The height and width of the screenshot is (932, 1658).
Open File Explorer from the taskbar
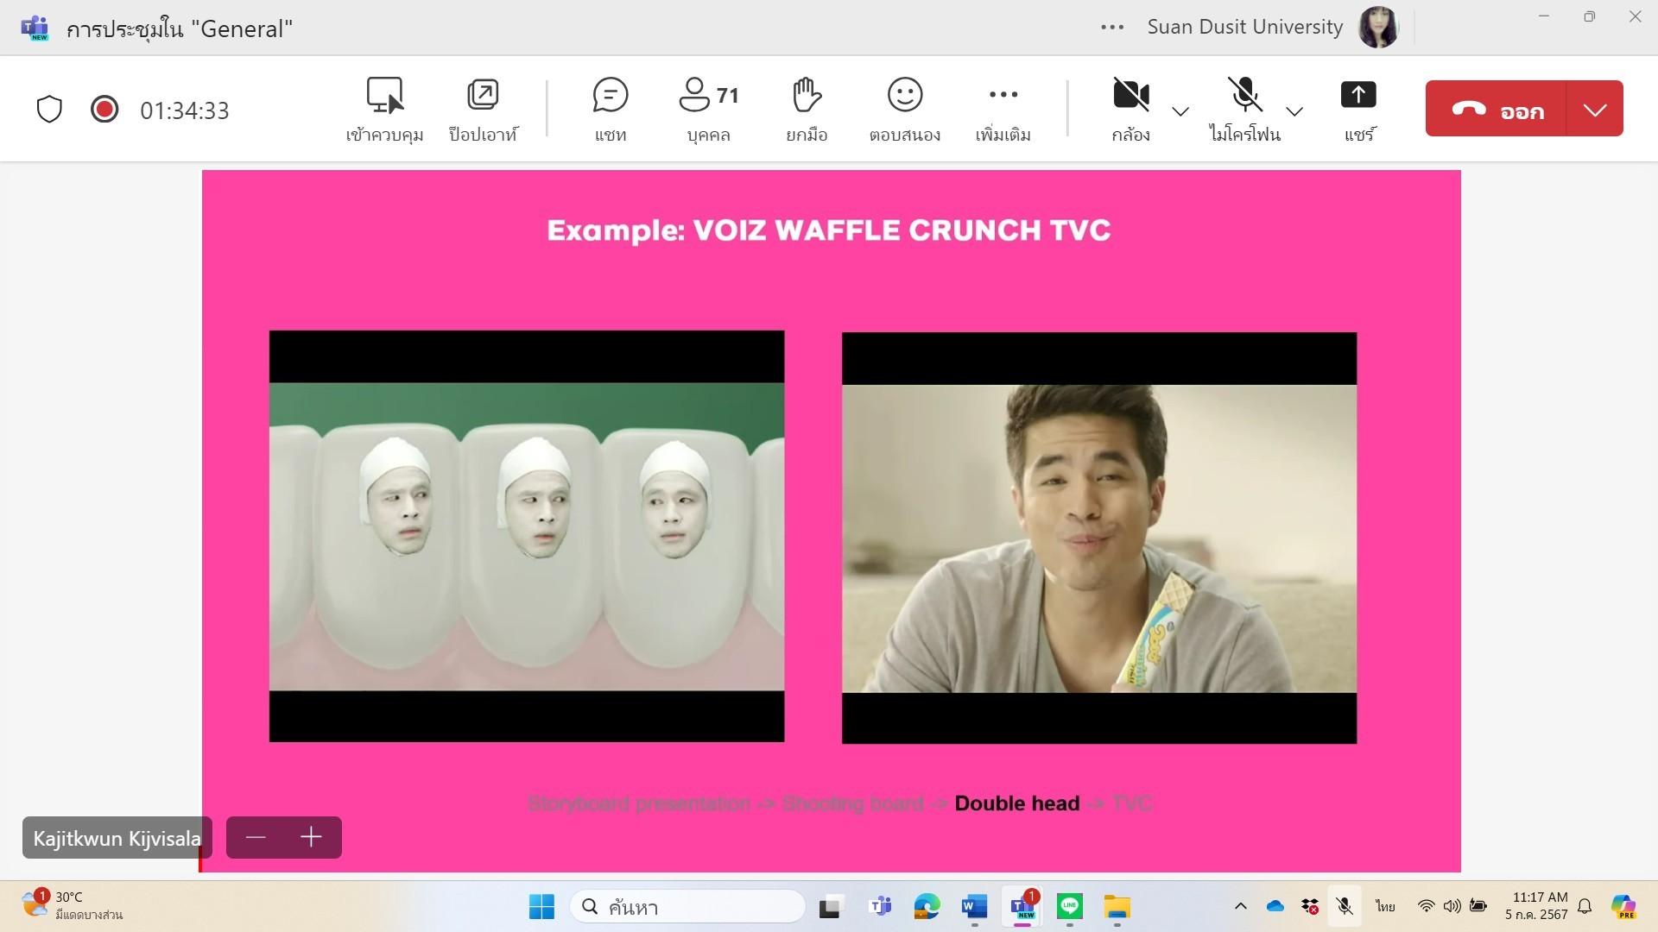(1117, 907)
